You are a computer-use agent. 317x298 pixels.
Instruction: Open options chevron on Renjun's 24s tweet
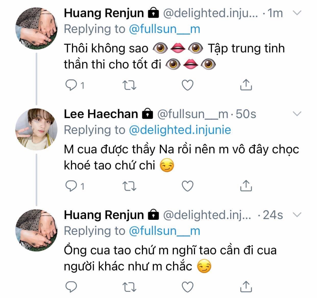297,215
